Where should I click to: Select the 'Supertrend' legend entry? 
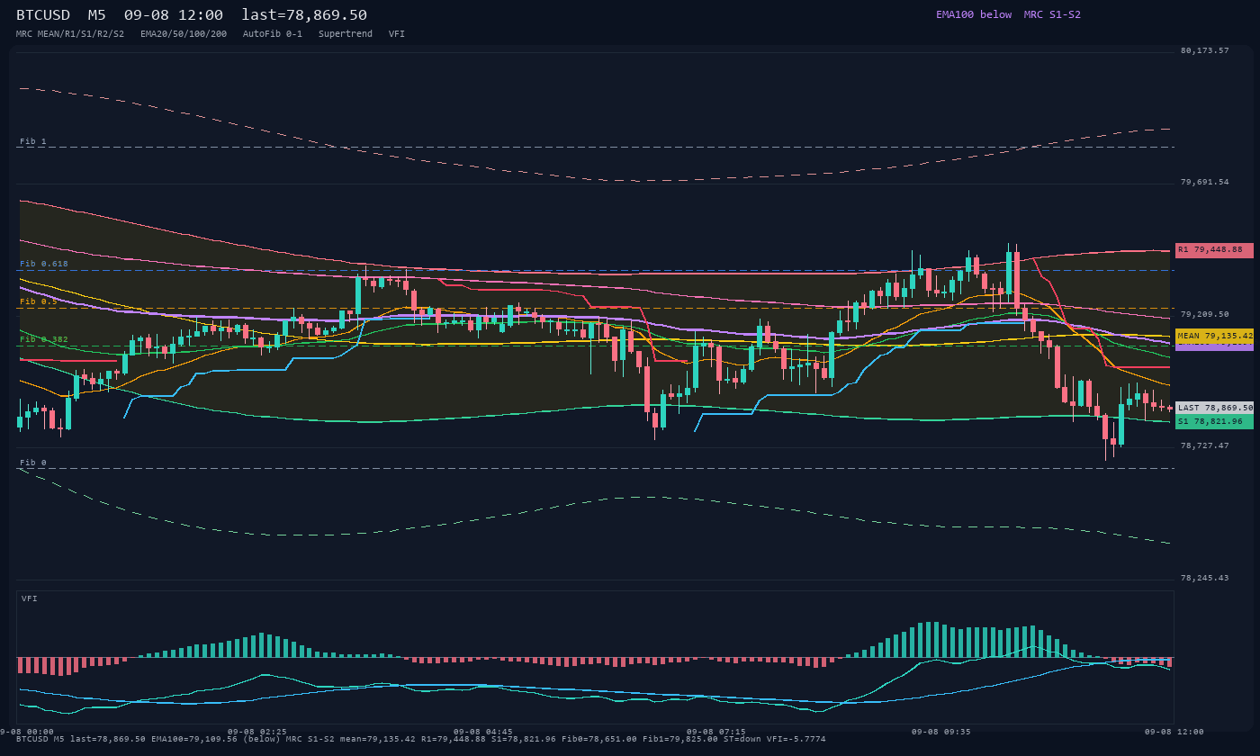pyautogui.click(x=346, y=33)
